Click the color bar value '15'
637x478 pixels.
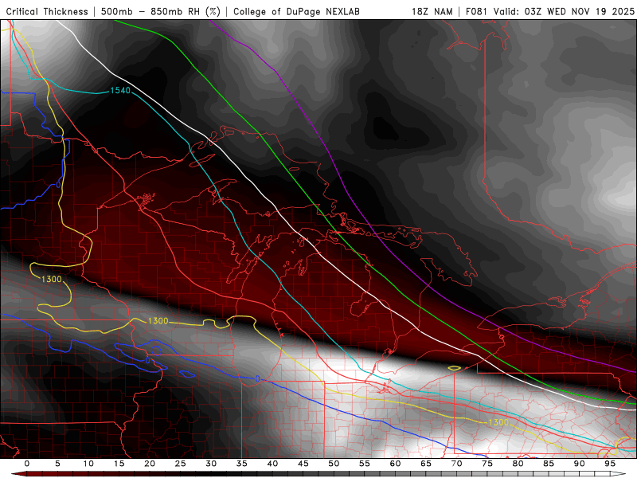click(119, 464)
